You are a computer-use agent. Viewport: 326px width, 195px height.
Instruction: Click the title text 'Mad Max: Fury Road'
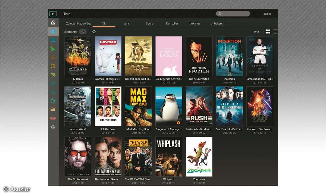[138, 129]
